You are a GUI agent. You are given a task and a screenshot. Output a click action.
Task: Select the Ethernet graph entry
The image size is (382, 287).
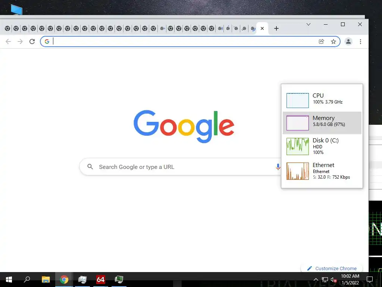click(x=297, y=171)
